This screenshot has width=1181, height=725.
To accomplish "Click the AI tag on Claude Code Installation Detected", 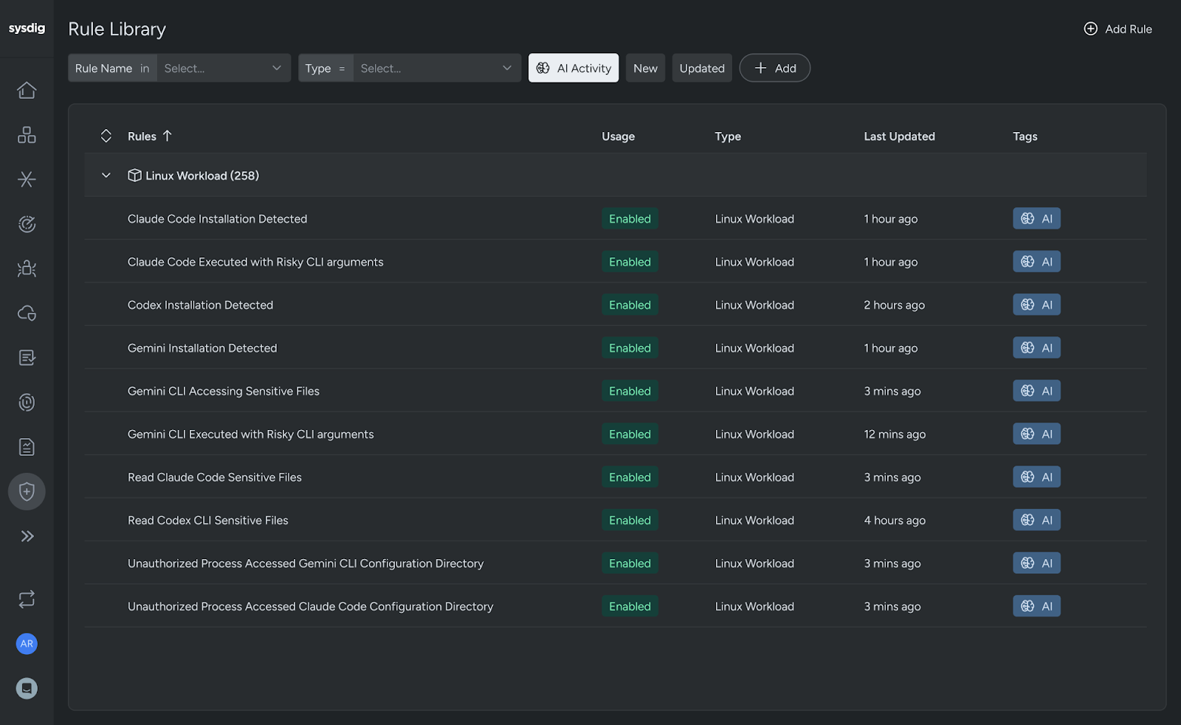I will (x=1036, y=218).
